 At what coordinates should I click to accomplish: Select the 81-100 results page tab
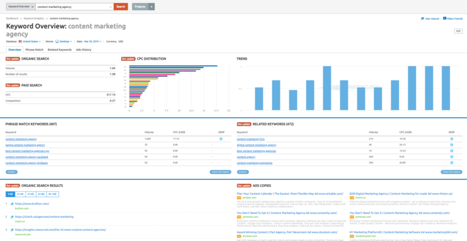tap(53, 194)
